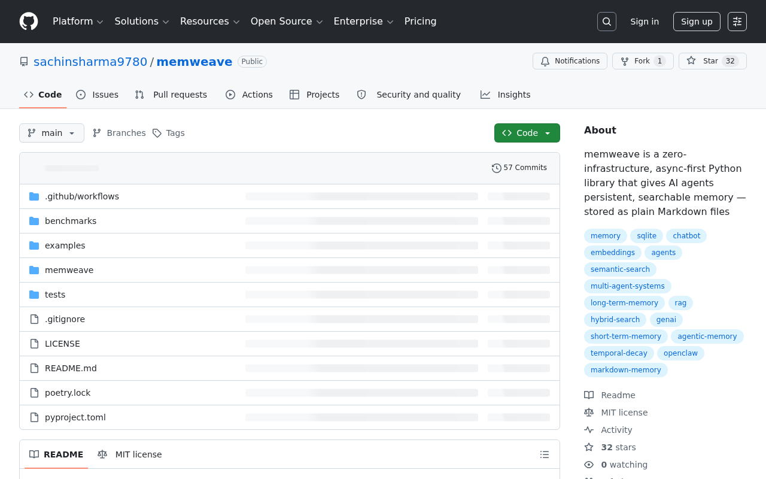The height and width of the screenshot is (479, 766).
Task: Click the .github/workflows folder icon
Action: tap(34, 196)
